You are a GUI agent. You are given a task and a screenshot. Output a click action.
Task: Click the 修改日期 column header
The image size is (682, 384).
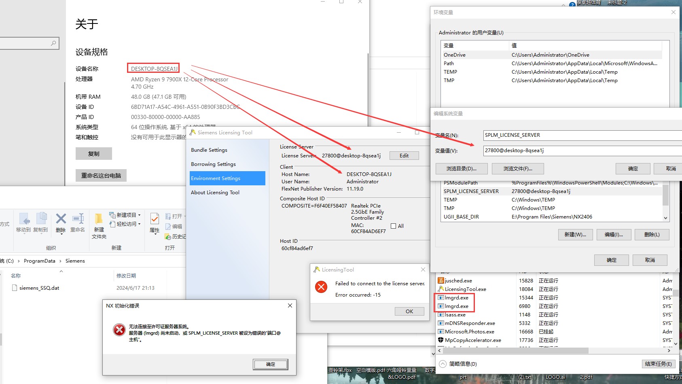[x=126, y=276]
